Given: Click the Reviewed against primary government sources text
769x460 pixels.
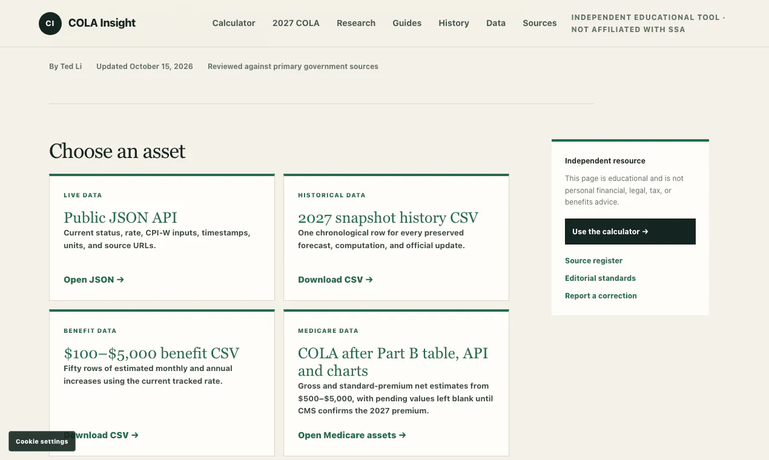Looking at the screenshot, I should click(293, 67).
